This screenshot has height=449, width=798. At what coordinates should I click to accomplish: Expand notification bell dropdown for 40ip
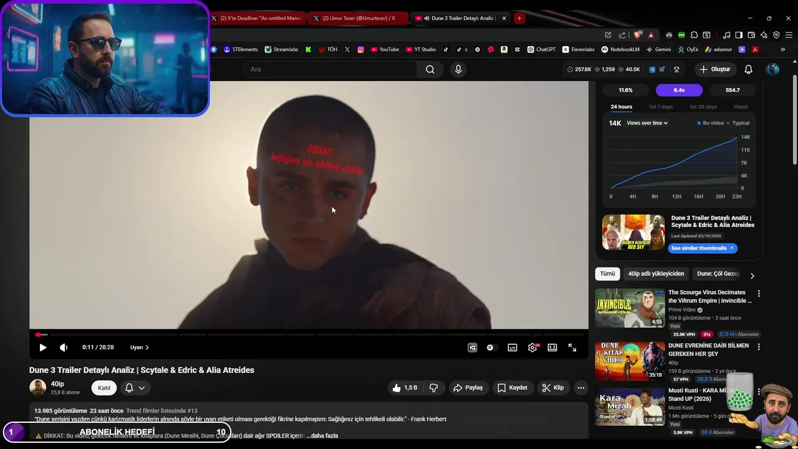[135, 388]
